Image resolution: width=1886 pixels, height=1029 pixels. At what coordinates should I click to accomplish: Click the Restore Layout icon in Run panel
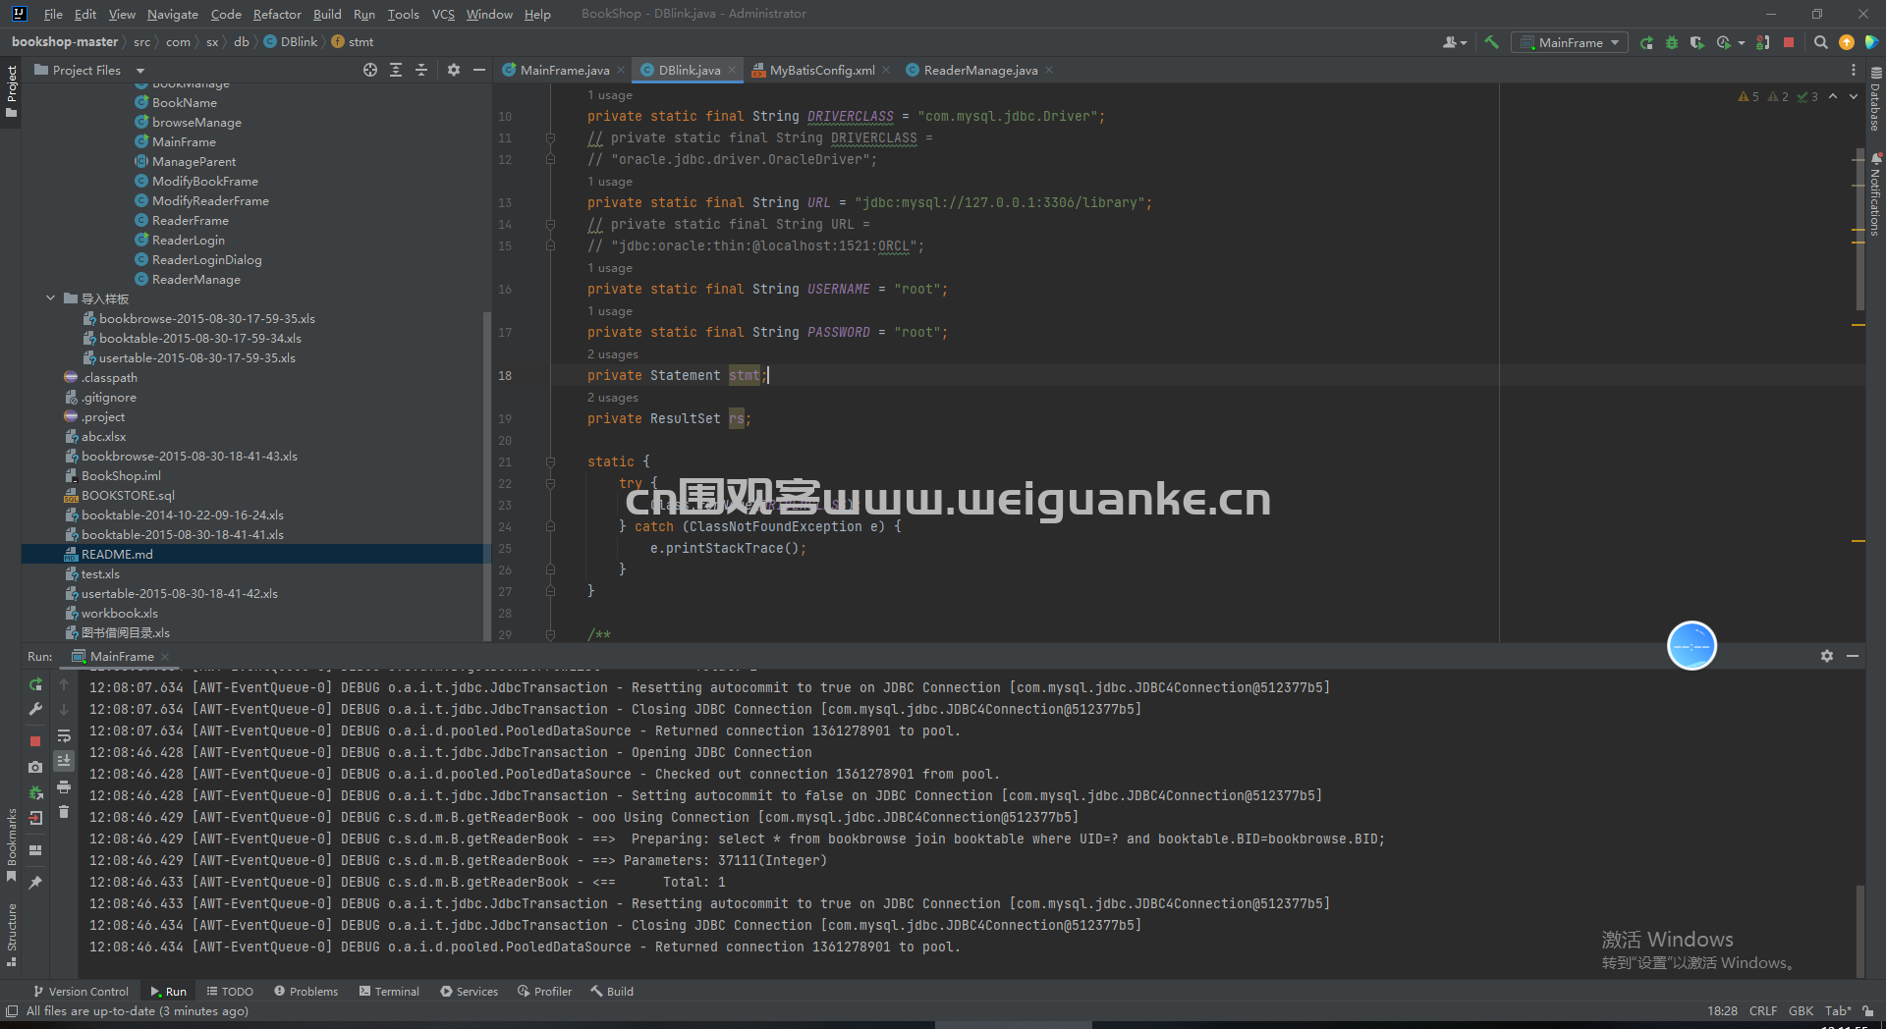35,850
